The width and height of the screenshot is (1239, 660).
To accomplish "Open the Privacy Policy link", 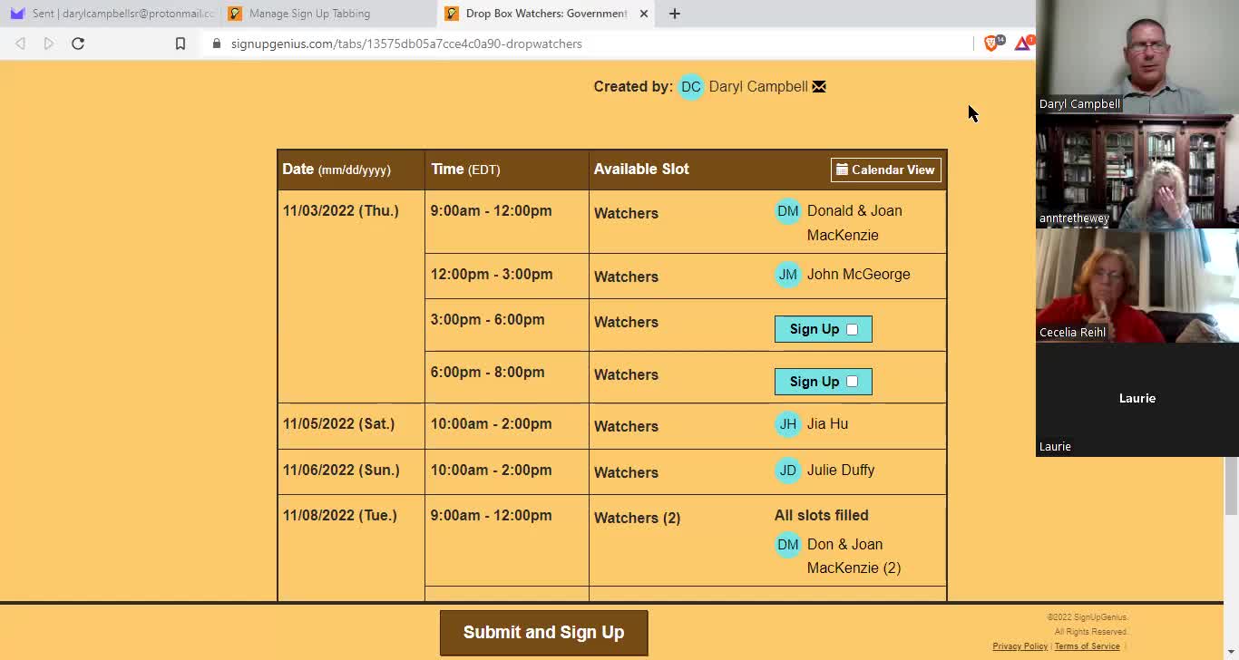I will click(1019, 646).
